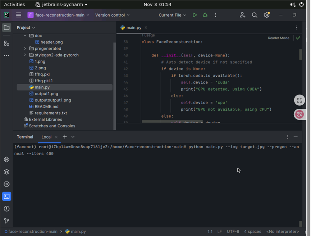The width and height of the screenshot is (311, 236).
Task: Expand the pregenerated folder
Action: pos(25,49)
